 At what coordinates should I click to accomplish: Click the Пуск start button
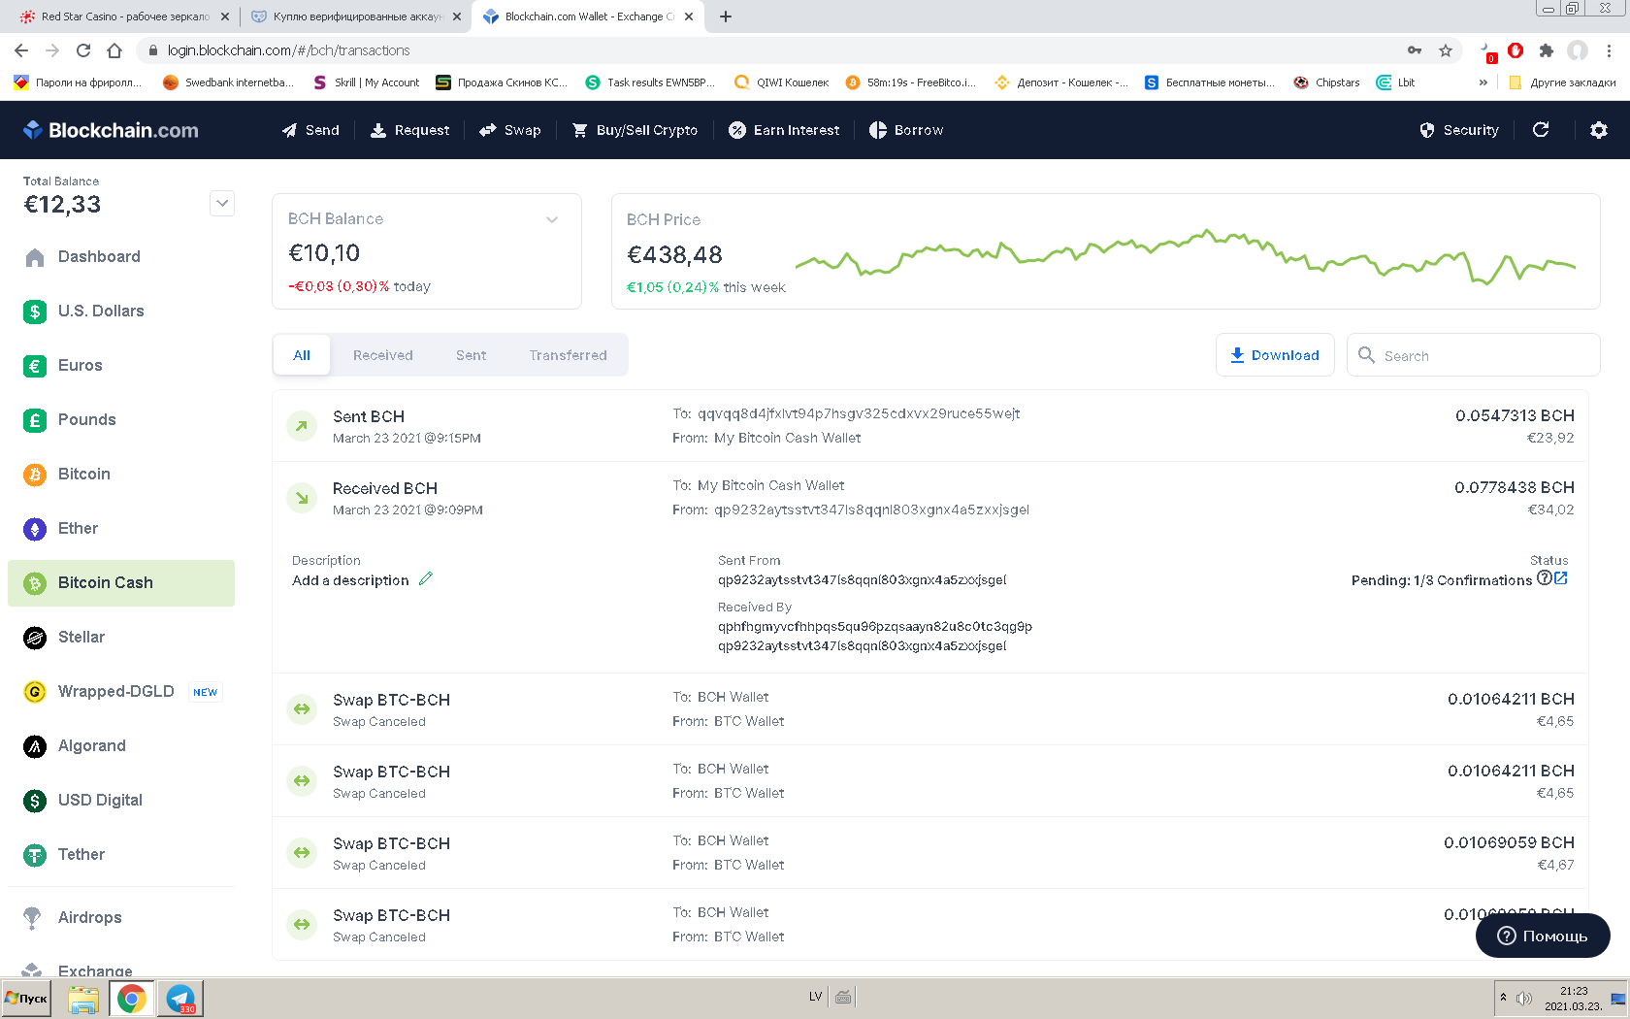pyautogui.click(x=26, y=998)
